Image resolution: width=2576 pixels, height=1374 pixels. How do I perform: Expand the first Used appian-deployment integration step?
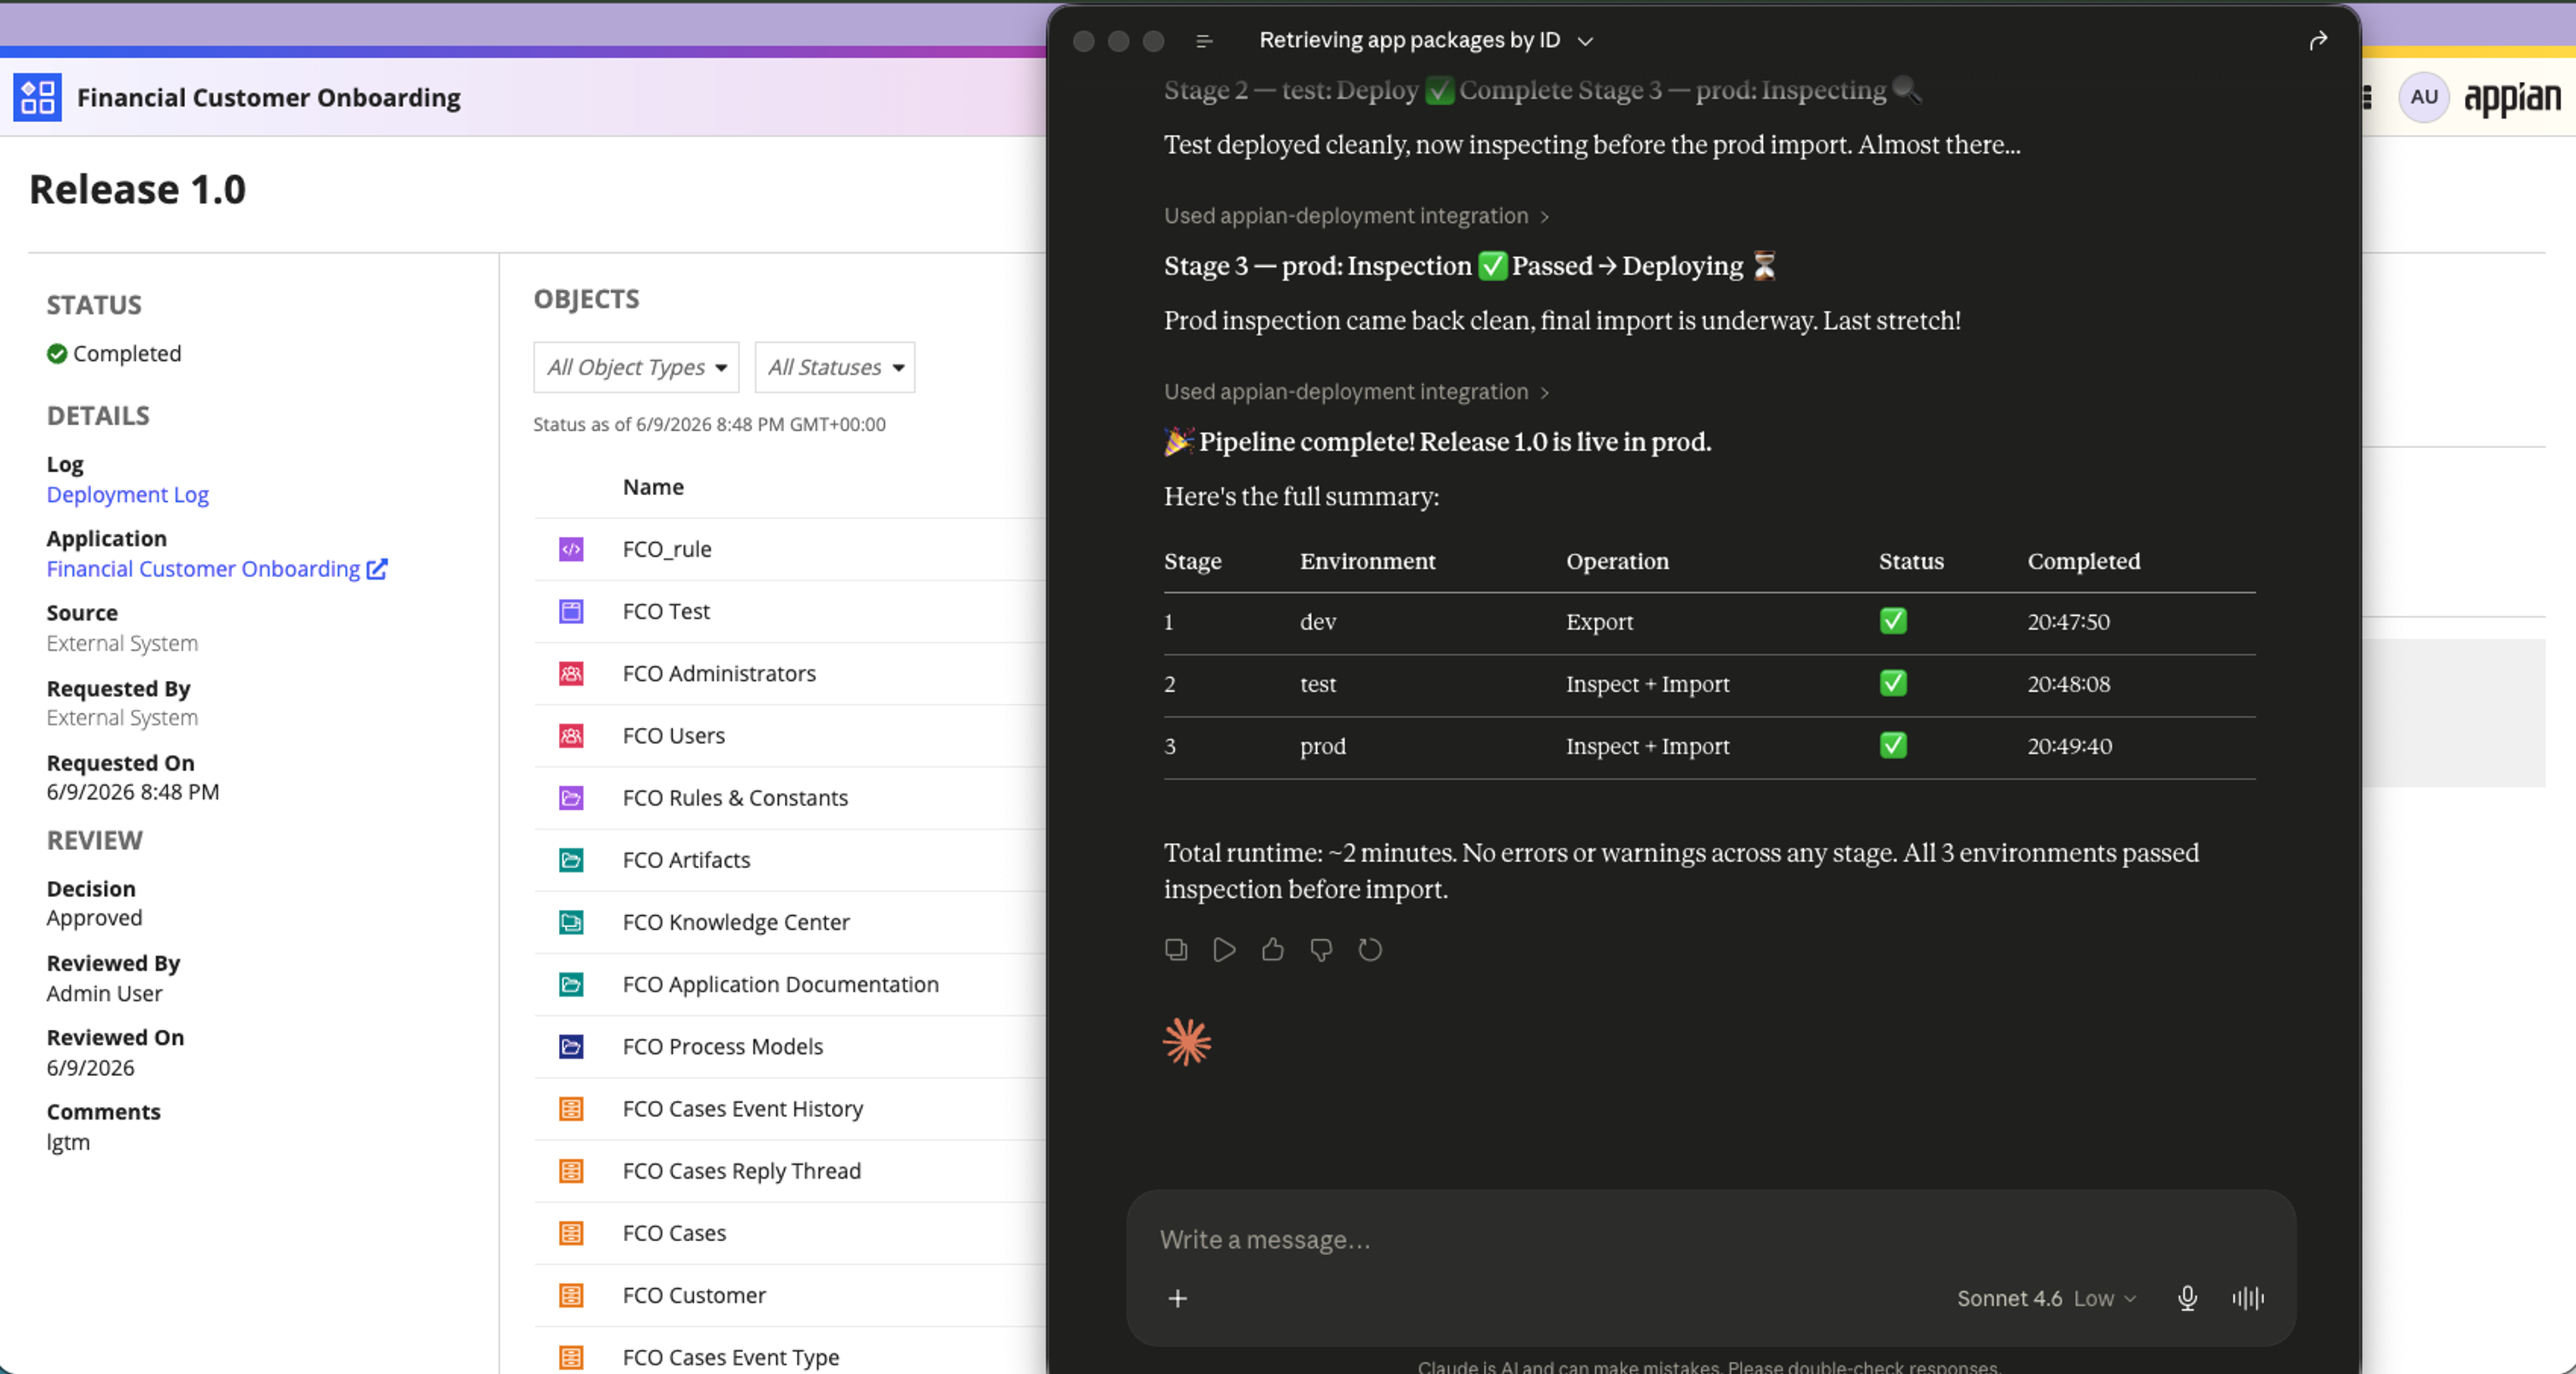point(1356,216)
